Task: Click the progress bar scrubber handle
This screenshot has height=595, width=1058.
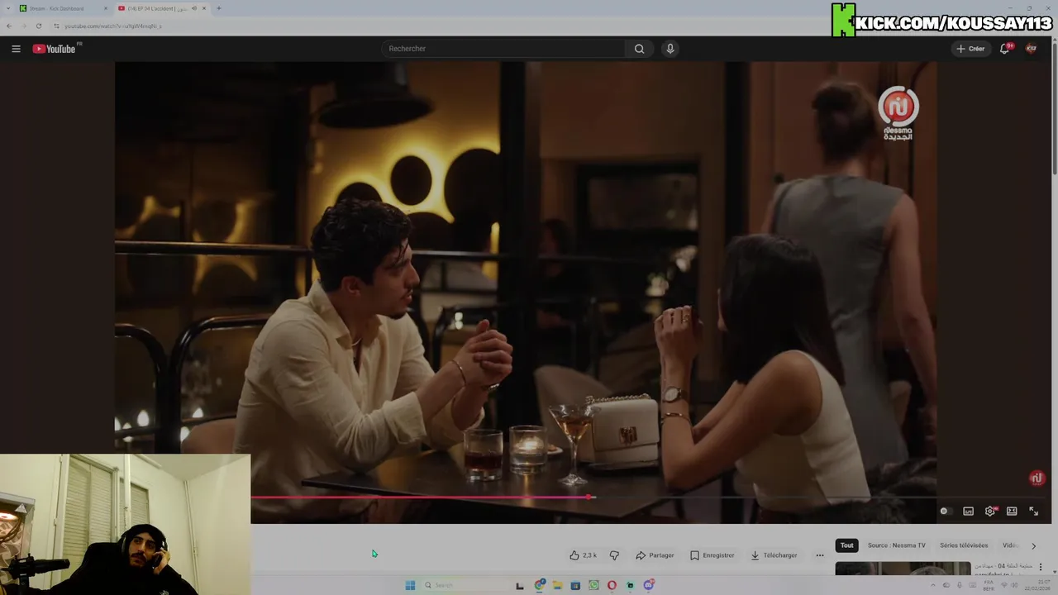Action: coord(590,497)
